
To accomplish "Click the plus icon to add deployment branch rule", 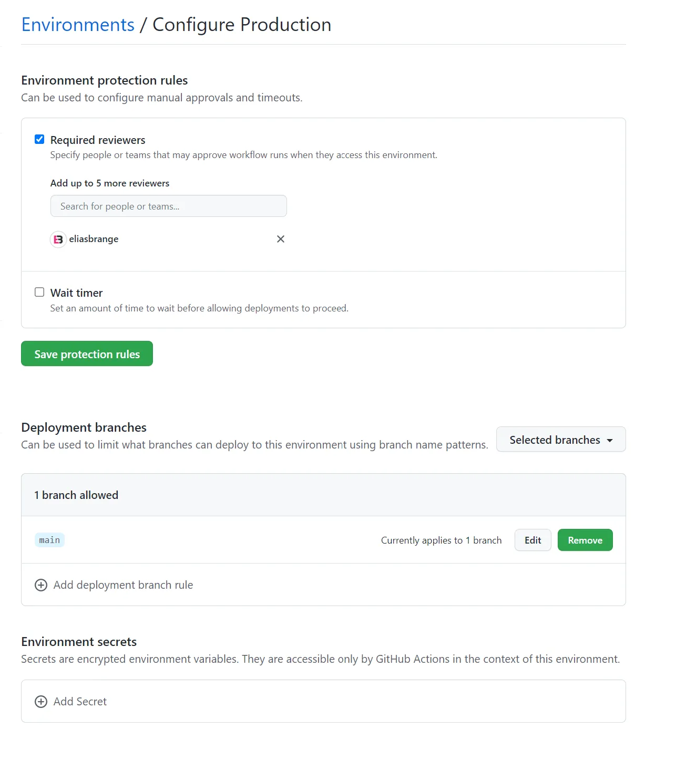I will point(40,585).
